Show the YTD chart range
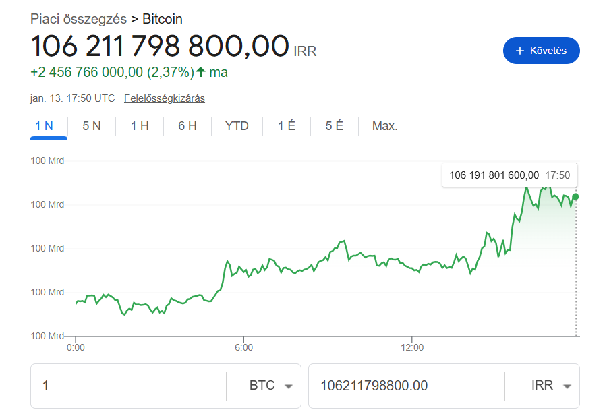This screenshot has width=607, height=412. click(237, 126)
